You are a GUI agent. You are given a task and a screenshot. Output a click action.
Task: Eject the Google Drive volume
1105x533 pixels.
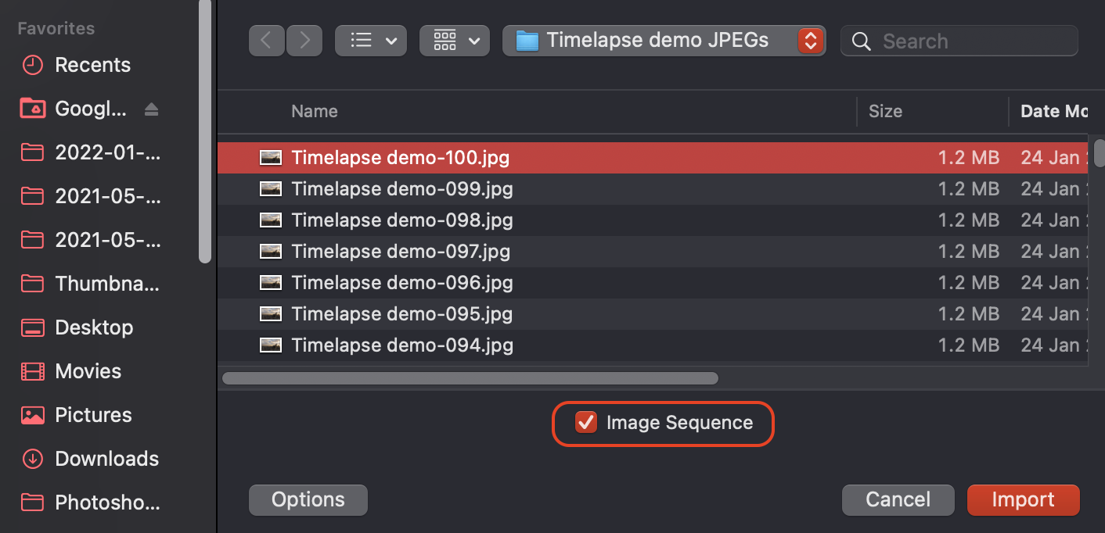[x=152, y=109]
